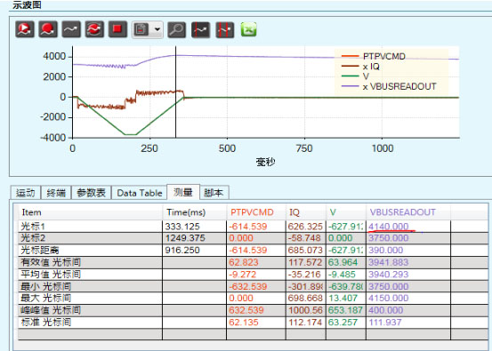This screenshot has width=492, height=351.
Task: Switch to the 运动 tab
Action: coord(26,193)
